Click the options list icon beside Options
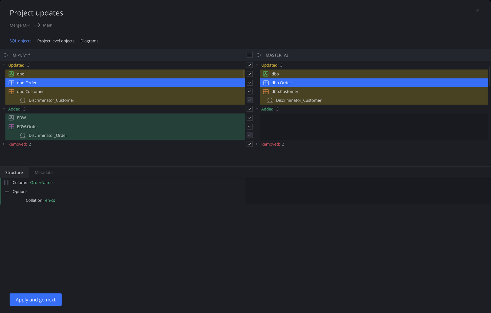Viewport: 491px width, 313px height. tap(7, 191)
